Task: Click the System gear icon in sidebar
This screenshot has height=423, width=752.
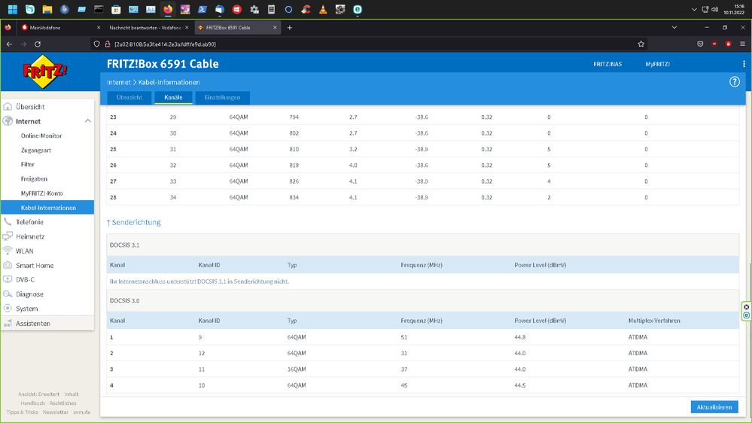Action: [x=8, y=308]
